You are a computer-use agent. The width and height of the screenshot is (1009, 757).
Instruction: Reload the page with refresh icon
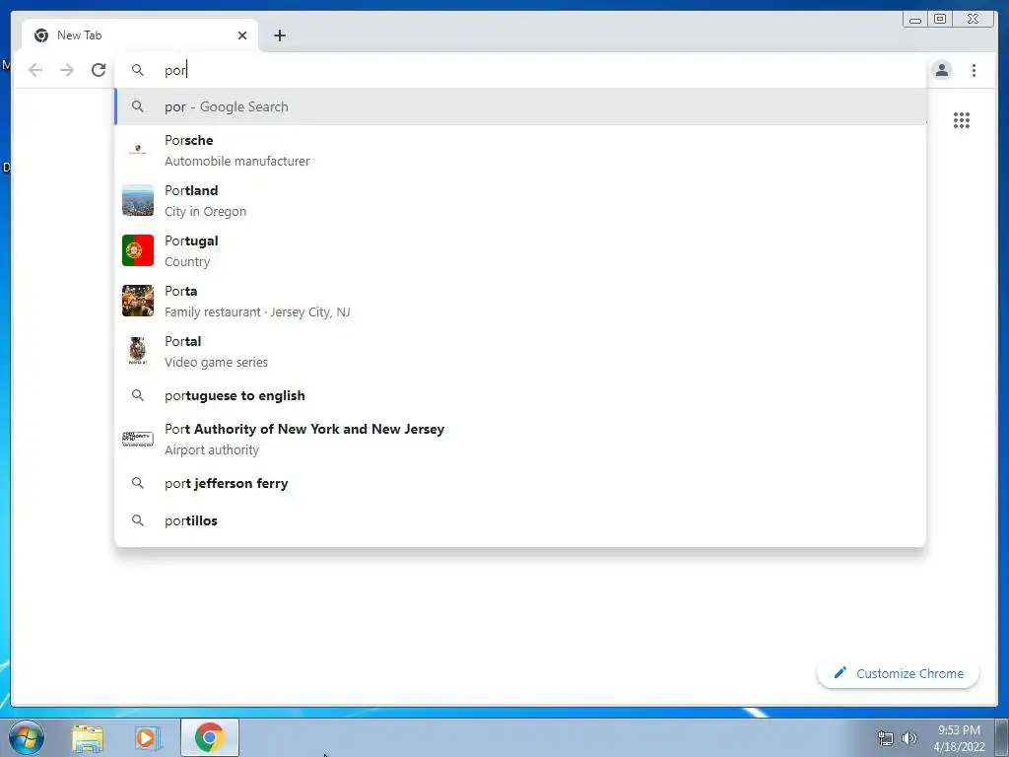click(x=99, y=70)
